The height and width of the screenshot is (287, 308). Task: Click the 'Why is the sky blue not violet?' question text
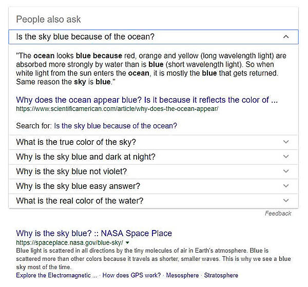pos(71,171)
